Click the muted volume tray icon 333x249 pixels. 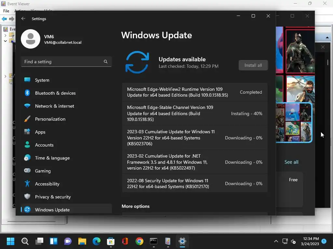[x=293, y=241]
